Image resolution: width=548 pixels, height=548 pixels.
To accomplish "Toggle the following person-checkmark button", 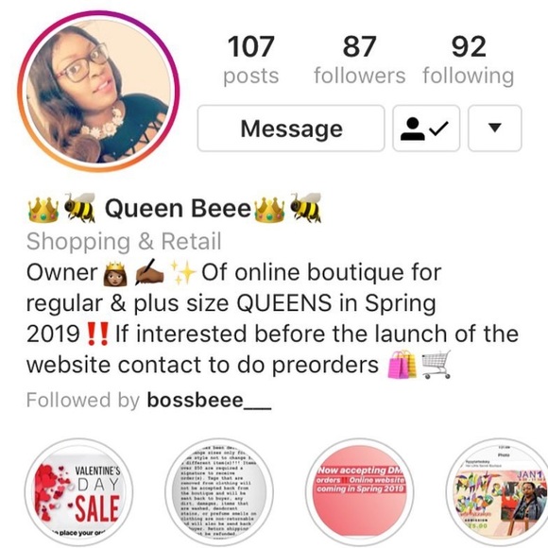I will pos(426,128).
